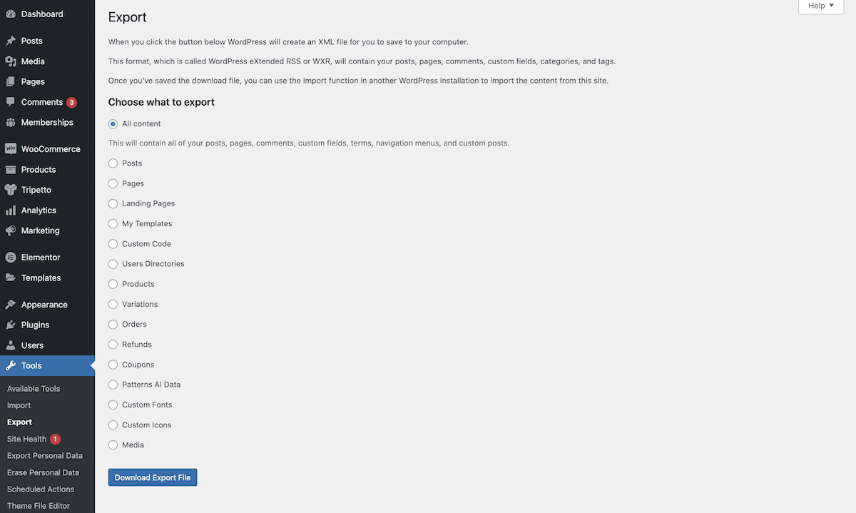The image size is (856, 513).
Task: Open Media via its sidebar icon
Action: (x=11, y=61)
